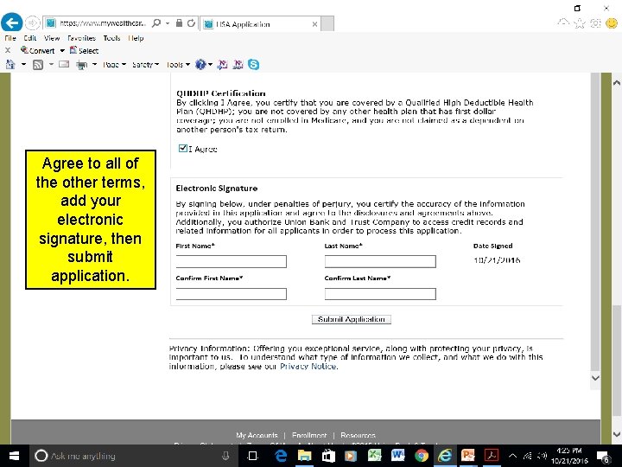
Task: Click the Ask me anything search box
Action: pyautogui.click(x=133, y=456)
